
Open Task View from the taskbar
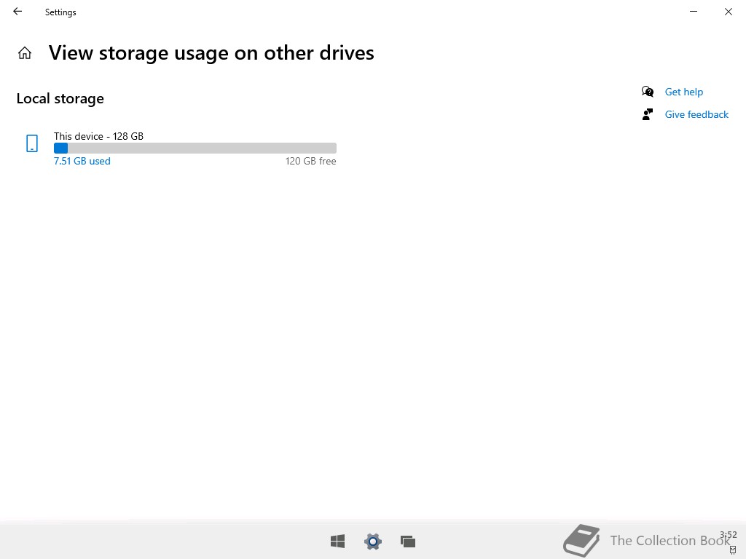[408, 541]
